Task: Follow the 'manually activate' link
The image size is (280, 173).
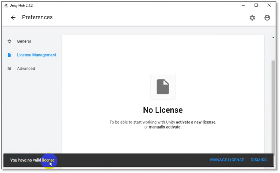Action: point(165,127)
